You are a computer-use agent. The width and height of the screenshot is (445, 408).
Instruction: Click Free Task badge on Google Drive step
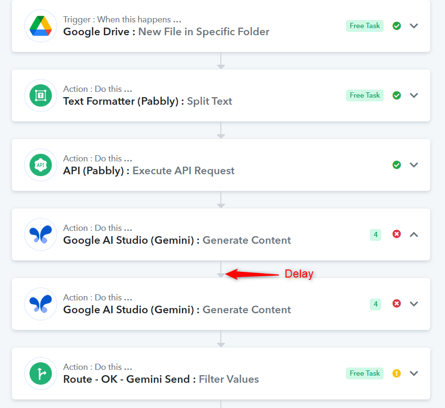pyautogui.click(x=365, y=26)
